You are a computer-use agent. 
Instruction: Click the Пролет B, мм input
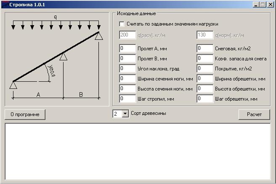click(x=127, y=58)
